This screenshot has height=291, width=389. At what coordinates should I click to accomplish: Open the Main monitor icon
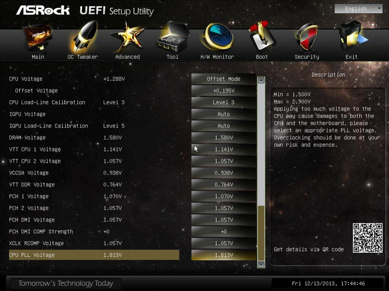coord(38,37)
